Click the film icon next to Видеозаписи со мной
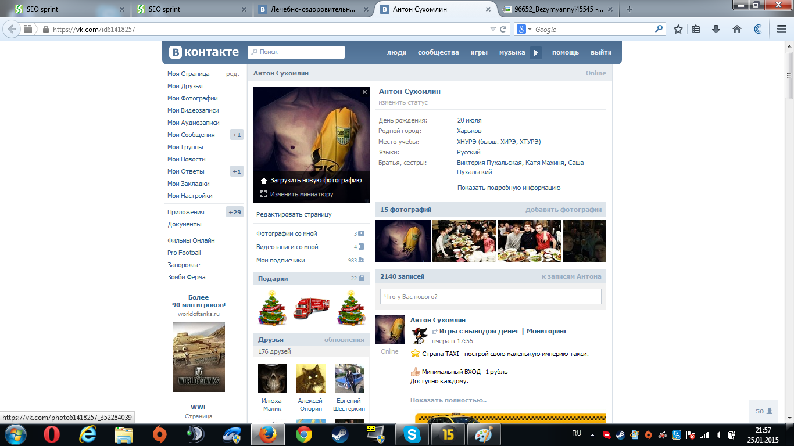 pyautogui.click(x=361, y=247)
